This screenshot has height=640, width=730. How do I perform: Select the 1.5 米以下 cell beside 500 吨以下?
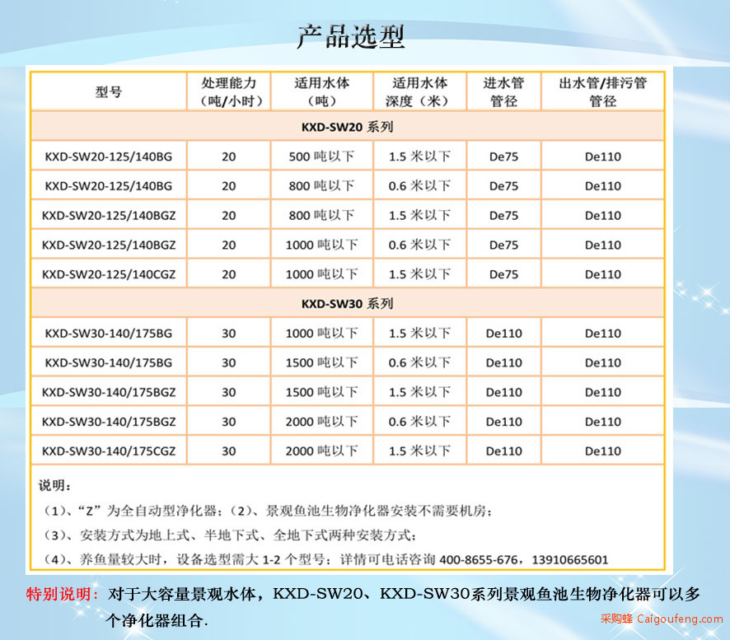(x=419, y=156)
